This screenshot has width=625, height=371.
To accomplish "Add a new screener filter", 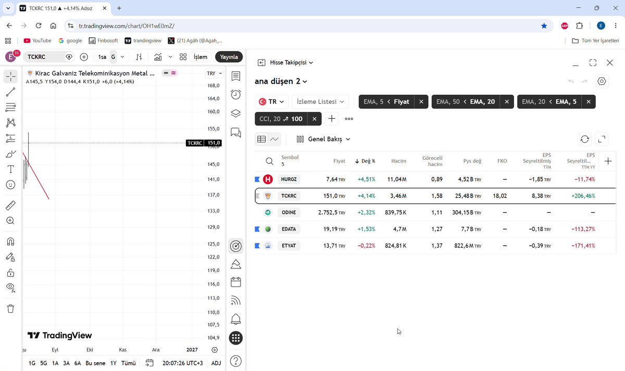I will coord(332,119).
